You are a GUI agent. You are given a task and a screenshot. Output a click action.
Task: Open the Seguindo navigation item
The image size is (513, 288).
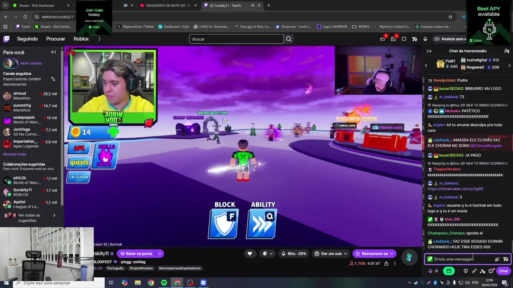27,39
